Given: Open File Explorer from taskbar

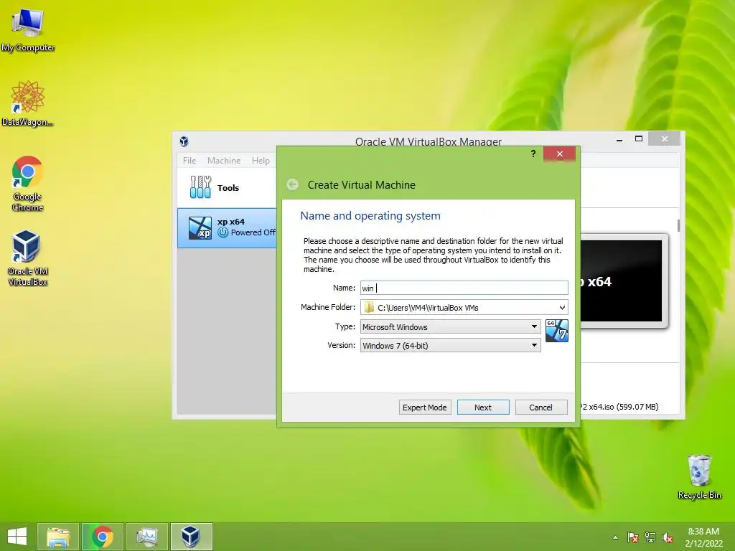Looking at the screenshot, I should 58,537.
